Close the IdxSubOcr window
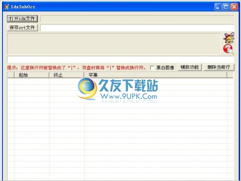This screenshot has width=241, height=181. (234, 7)
